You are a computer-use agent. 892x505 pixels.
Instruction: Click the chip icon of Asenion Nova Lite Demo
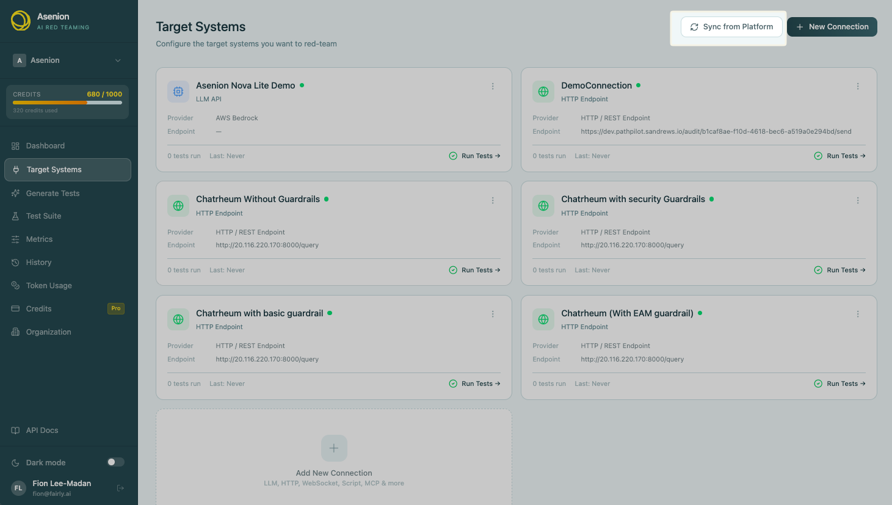point(178,92)
